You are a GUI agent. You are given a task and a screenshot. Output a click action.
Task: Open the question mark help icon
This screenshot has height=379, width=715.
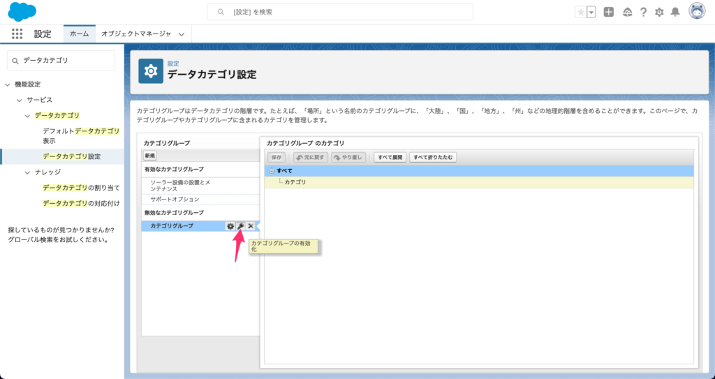coord(643,12)
